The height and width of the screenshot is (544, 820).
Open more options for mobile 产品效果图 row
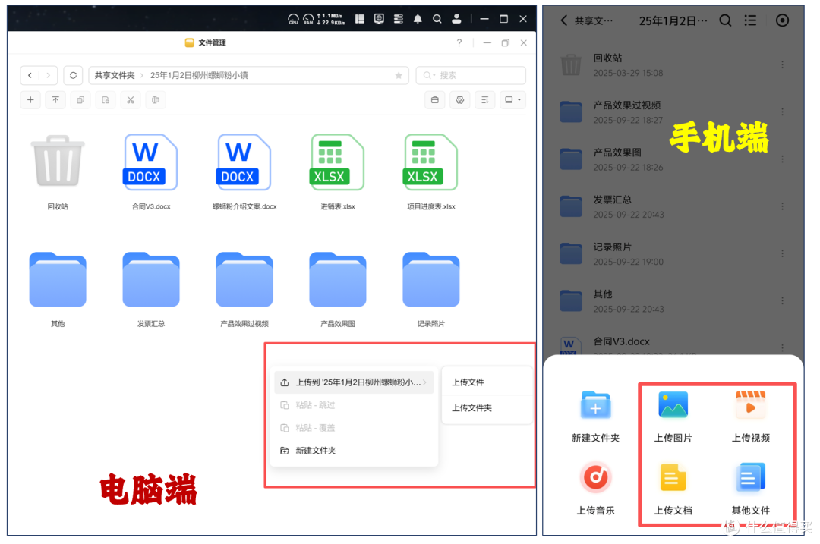[x=782, y=159]
